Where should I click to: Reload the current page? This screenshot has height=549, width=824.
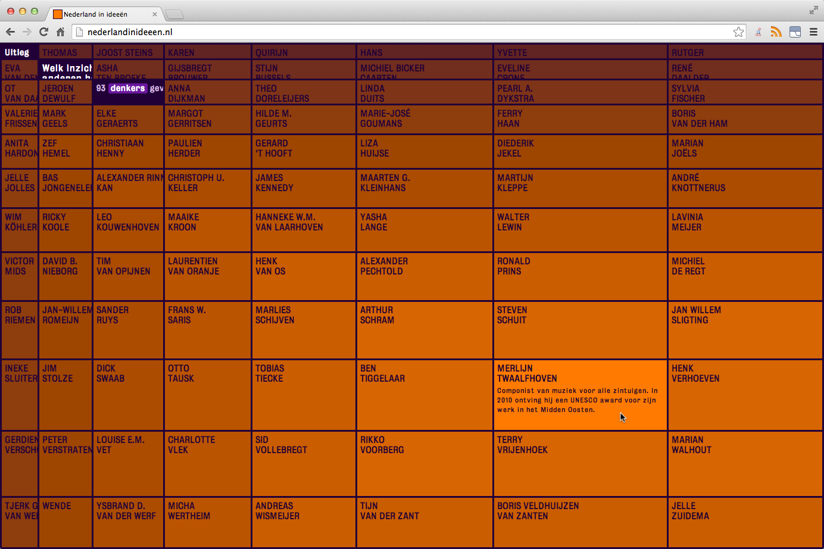43,32
